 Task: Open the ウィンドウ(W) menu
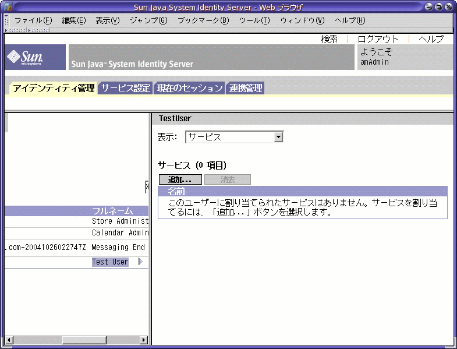click(302, 20)
